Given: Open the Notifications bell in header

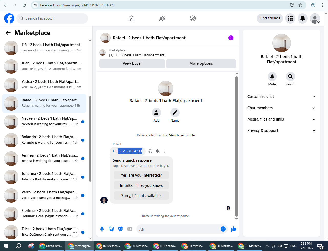Looking at the screenshot, I should [x=303, y=18].
